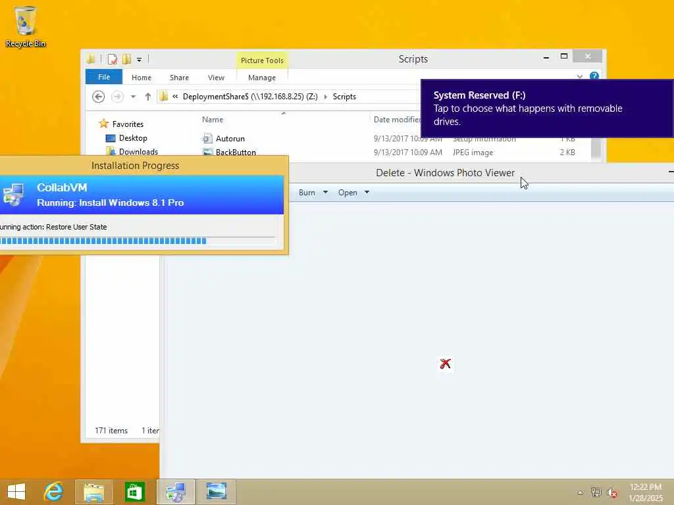Click the System Reserved (F:) notification
This screenshot has height=505, width=674.
[x=547, y=108]
